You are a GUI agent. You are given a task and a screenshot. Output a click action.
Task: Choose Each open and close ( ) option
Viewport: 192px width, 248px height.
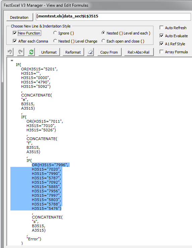pos(103,41)
